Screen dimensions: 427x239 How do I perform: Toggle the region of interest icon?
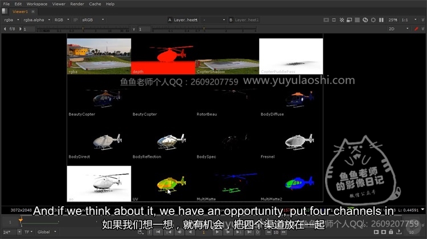334,20
